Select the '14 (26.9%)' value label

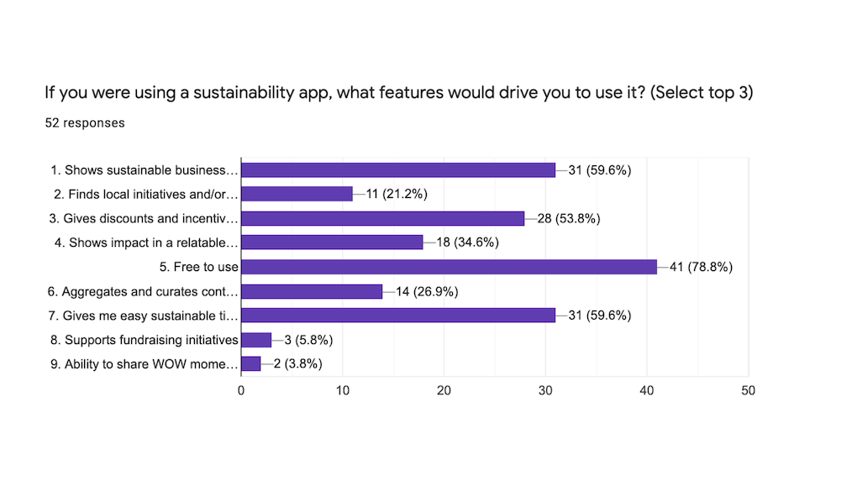[427, 292]
